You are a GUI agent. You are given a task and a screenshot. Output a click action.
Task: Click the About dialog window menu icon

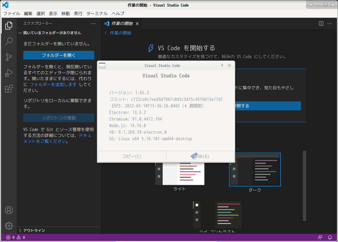pos(102,65)
